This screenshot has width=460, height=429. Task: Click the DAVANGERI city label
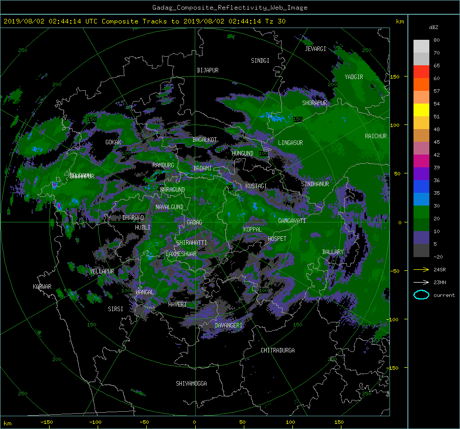(228, 325)
